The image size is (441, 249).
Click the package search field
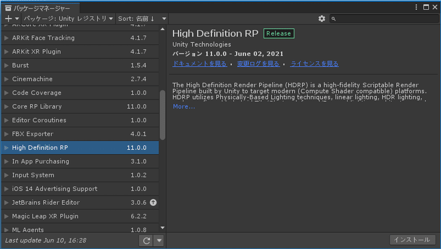point(384,19)
